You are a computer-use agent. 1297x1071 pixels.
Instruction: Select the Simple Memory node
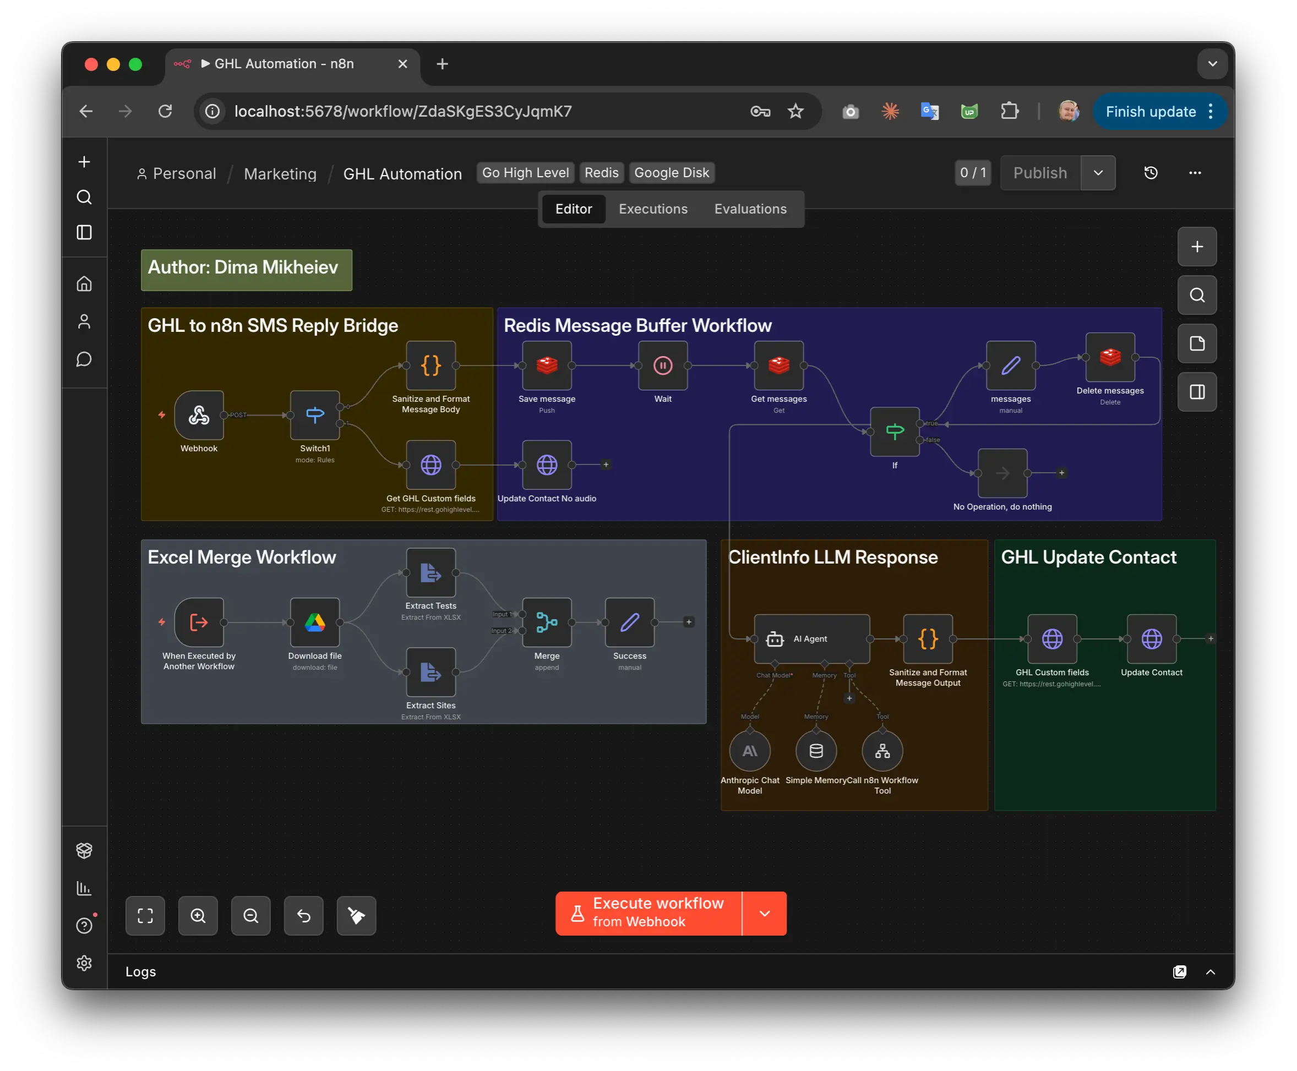[816, 751]
